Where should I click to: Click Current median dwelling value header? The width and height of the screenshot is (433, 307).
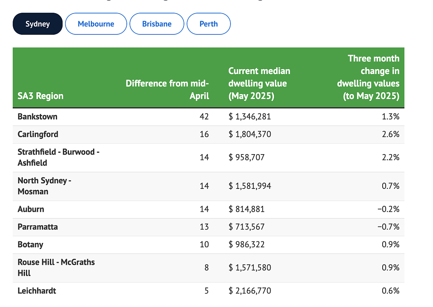[x=259, y=83]
